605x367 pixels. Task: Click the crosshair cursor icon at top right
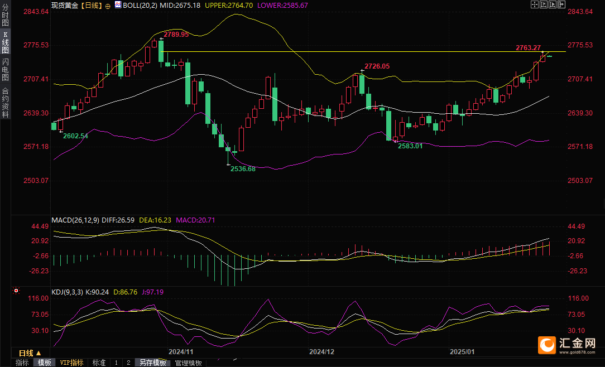535,4
